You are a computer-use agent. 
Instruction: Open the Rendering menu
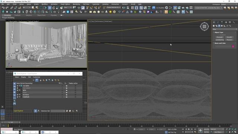[x=76, y=4]
